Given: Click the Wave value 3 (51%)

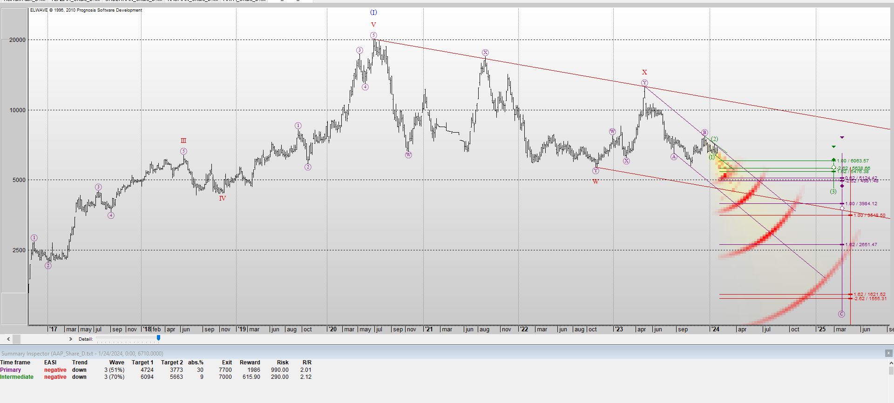Looking at the screenshot, I should point(114,370).
